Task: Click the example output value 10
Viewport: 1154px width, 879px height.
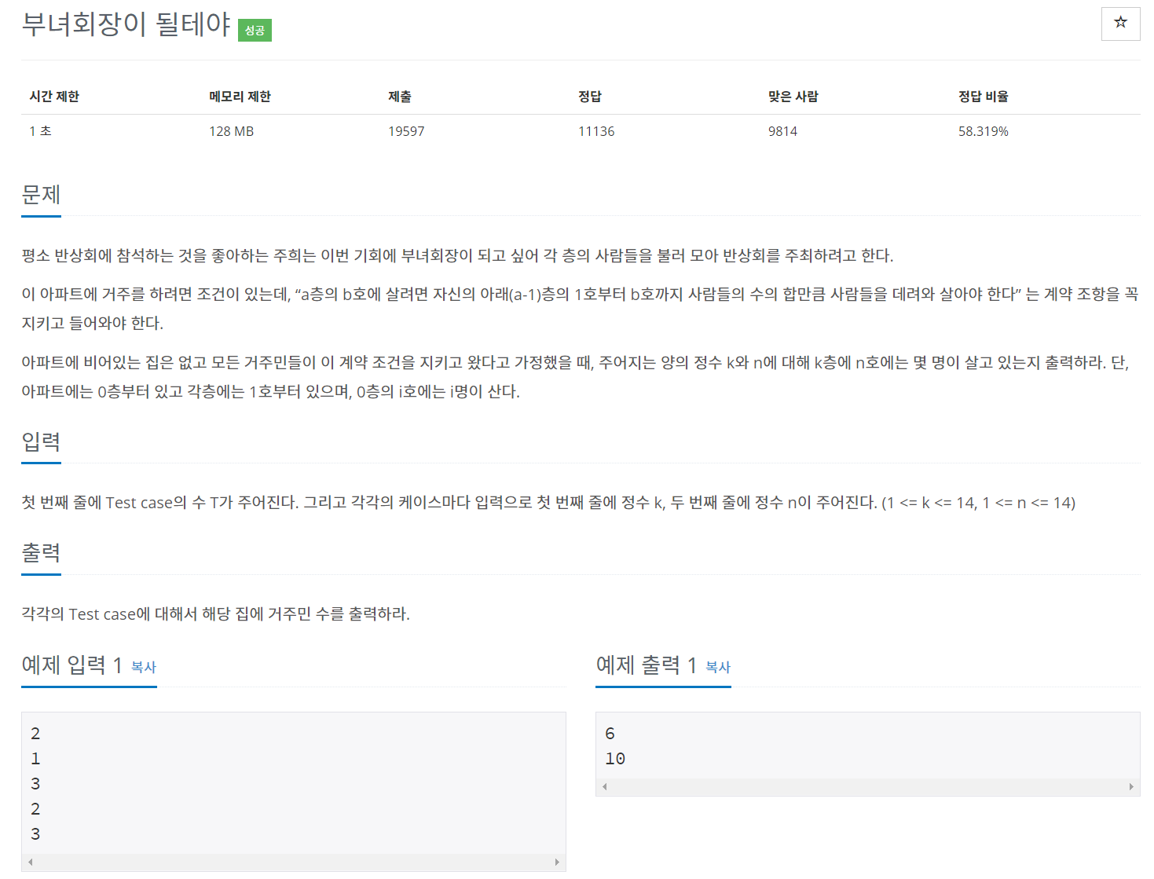Action: (615, 759)
